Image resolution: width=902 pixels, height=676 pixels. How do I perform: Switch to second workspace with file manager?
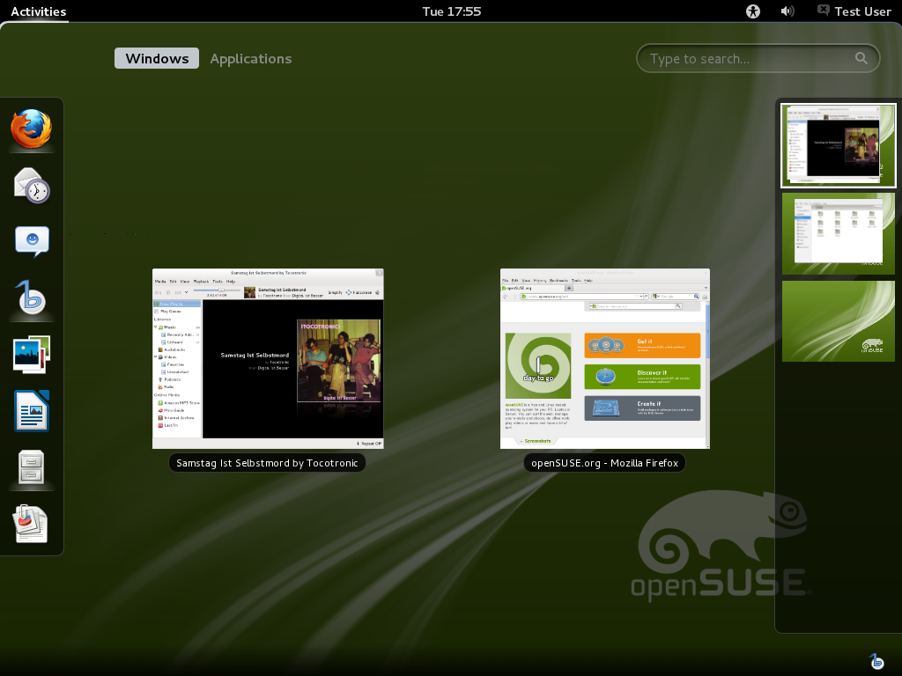839,233
